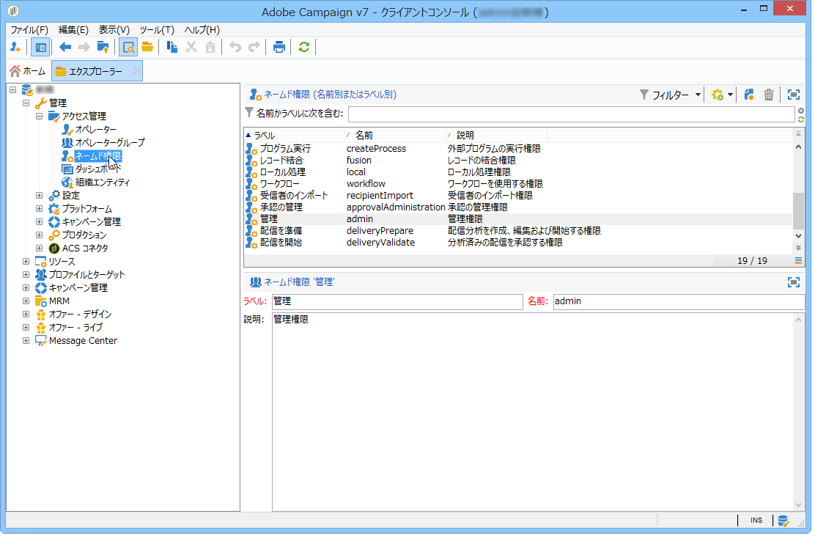Click the filter text input field

point(571,114)
